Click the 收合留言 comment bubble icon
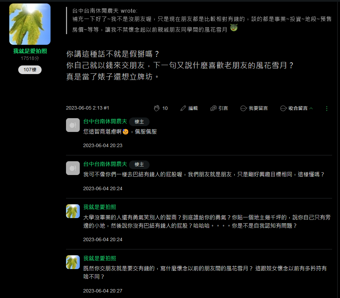 tap(283, 108)
